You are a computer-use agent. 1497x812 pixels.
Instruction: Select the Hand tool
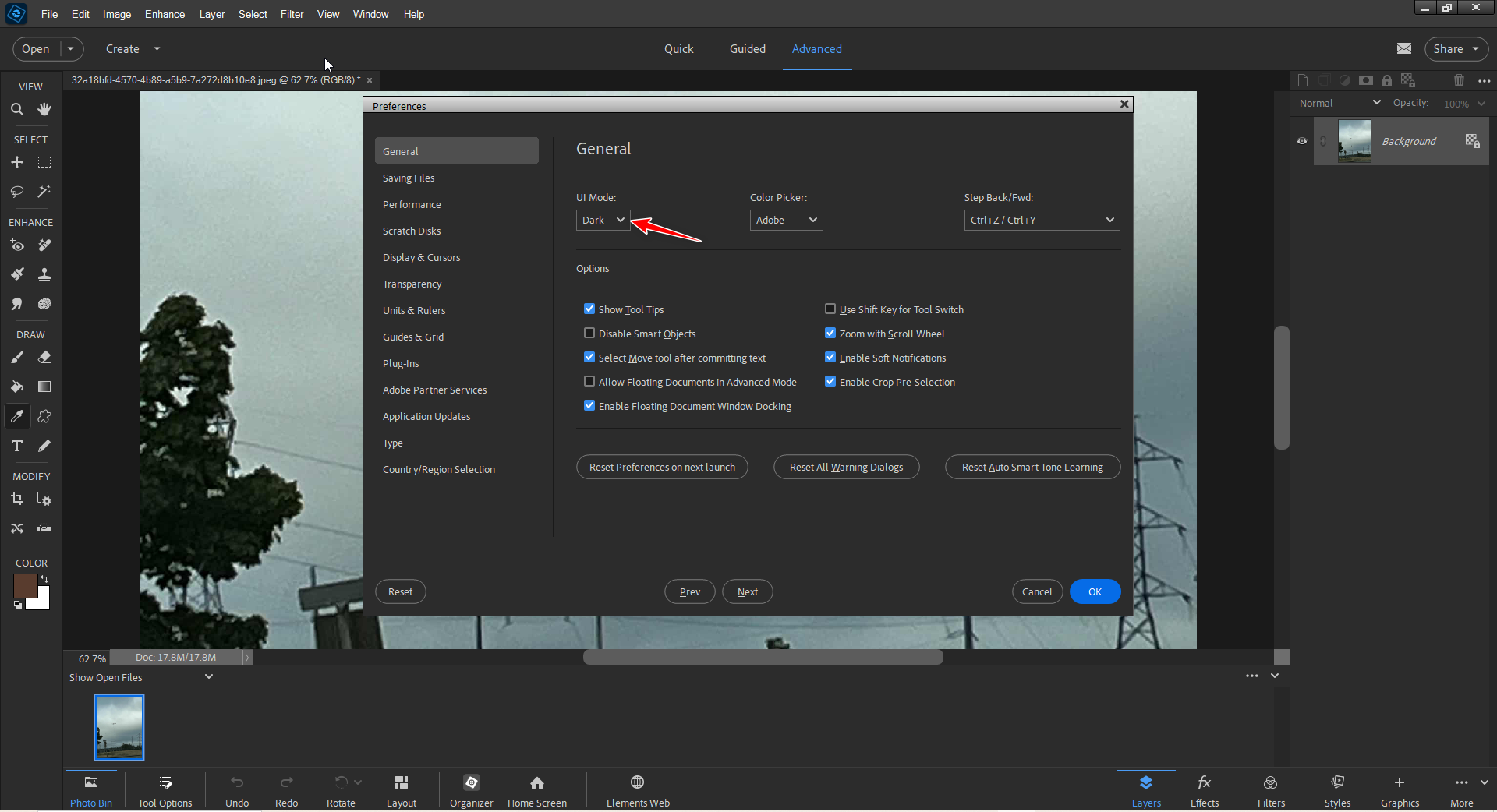tap(44, 109)
